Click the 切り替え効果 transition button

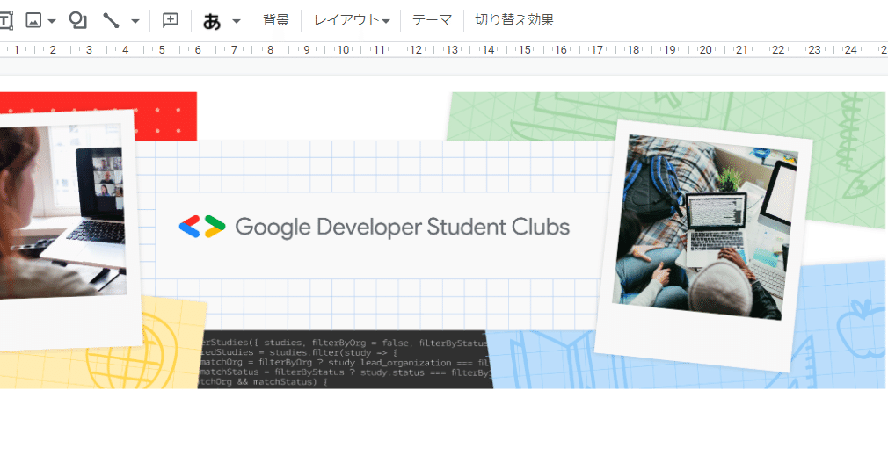tap(514, 20)
